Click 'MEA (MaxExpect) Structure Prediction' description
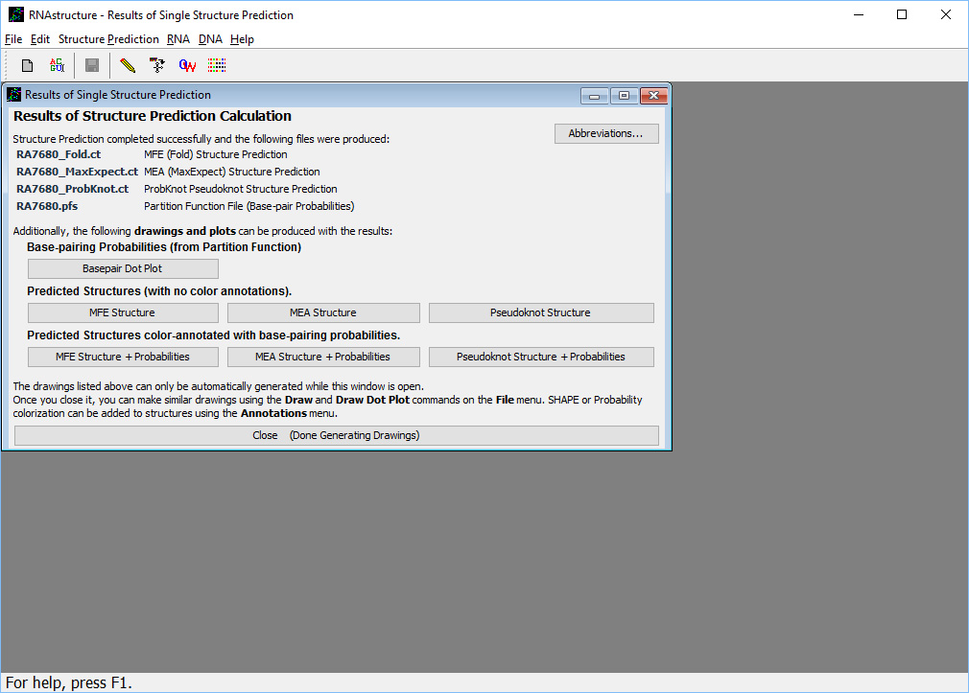Screen dimensions: 969x693 pos(232,172)
